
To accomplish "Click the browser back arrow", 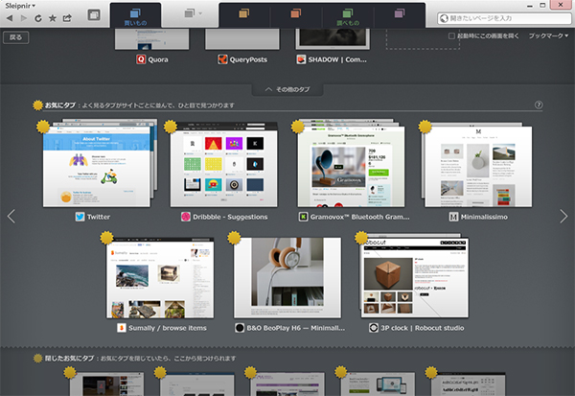I will click(x=10, y=17).
